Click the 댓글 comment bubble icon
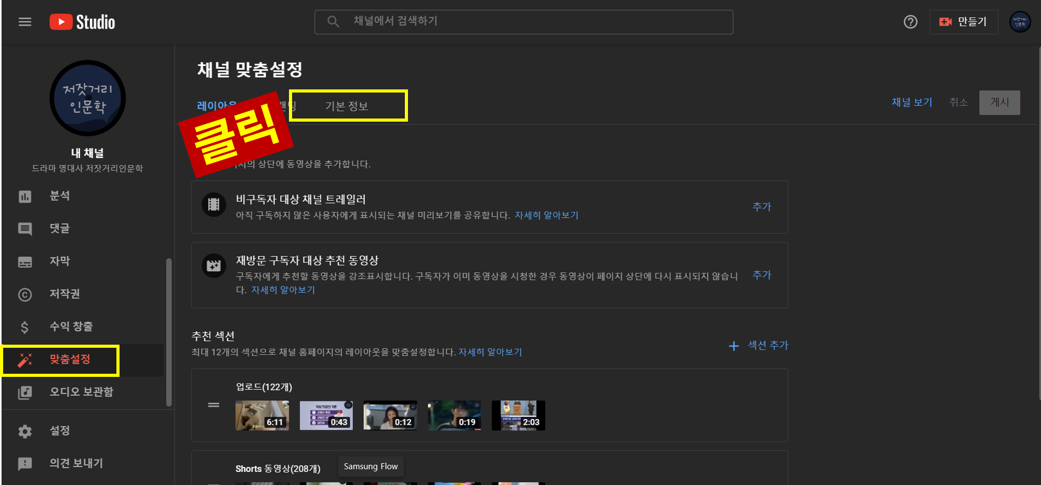This screenshot has height=485, width=1041. click(25, 229)
